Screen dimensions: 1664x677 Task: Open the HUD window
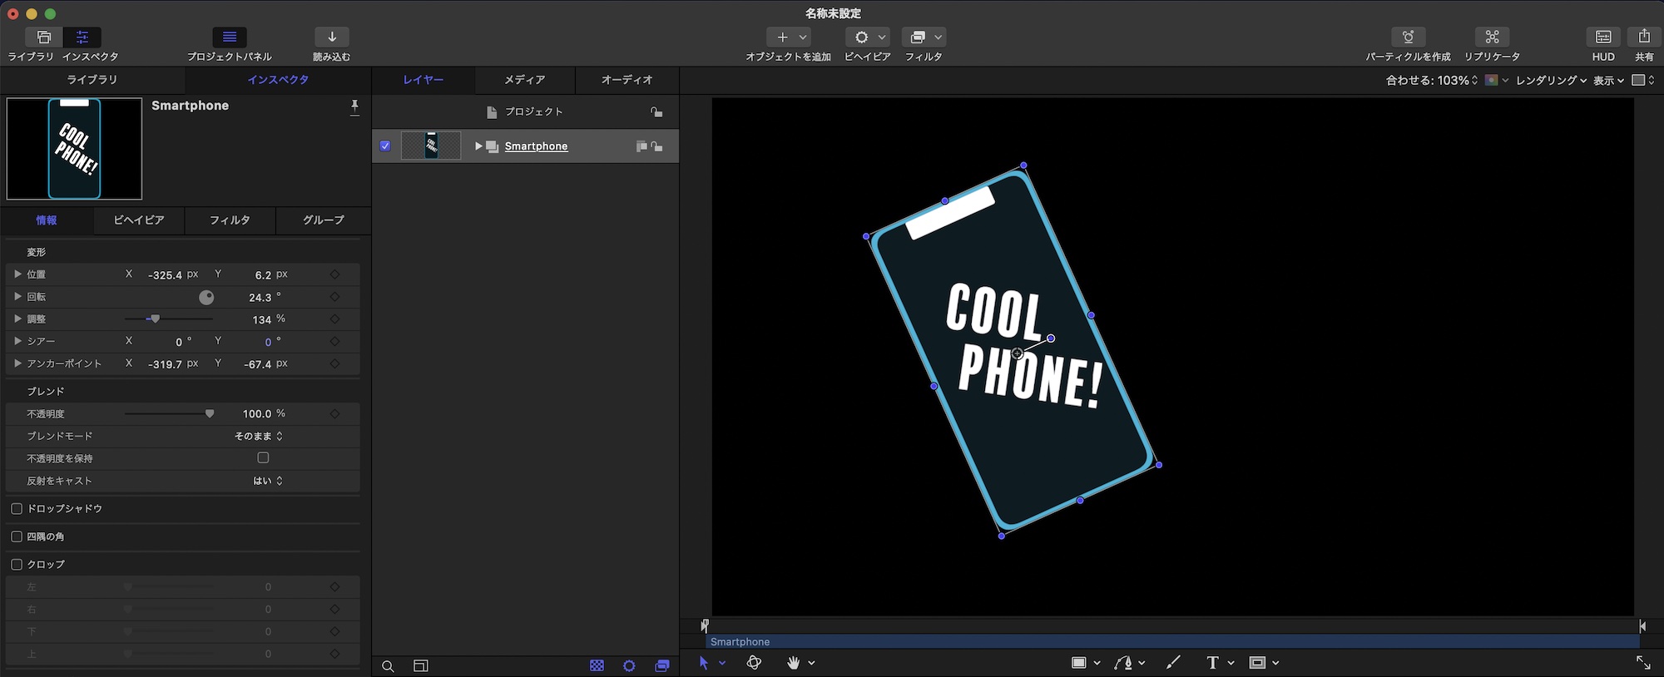[1602, 37]
